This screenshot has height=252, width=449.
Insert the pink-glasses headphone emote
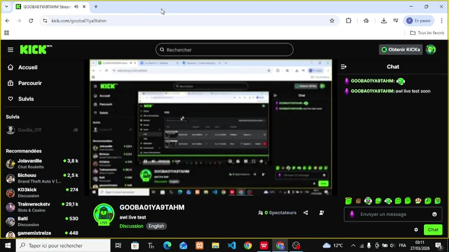pos(368,201)
